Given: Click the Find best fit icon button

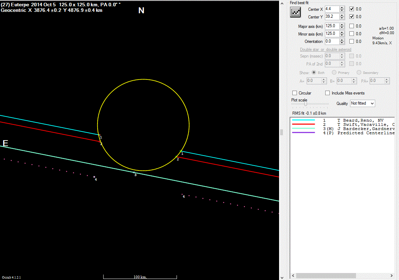Looking at the screenshot, I should tap(295, 12).
